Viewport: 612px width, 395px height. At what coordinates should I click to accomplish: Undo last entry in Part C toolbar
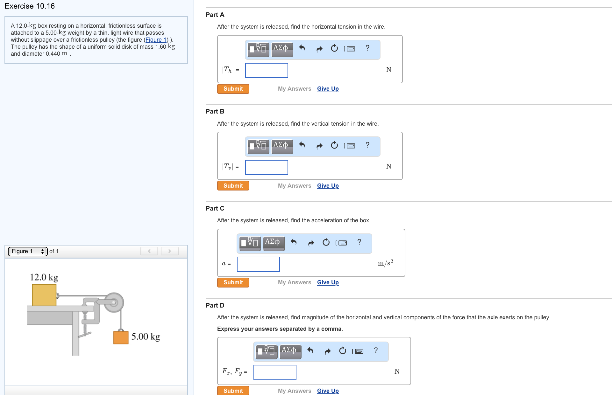294,242
